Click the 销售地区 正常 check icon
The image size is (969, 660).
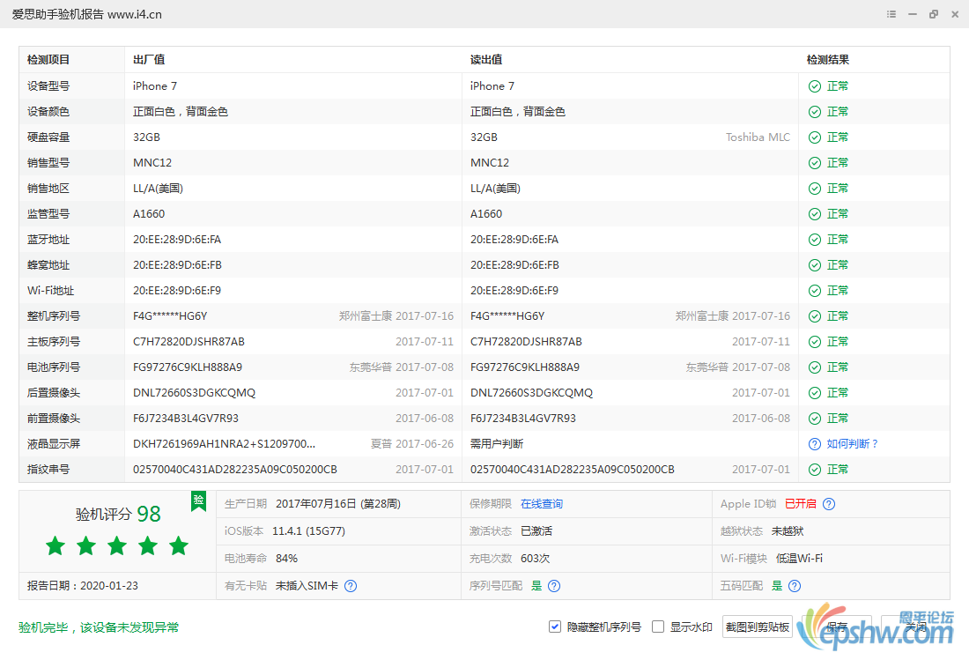815,188
